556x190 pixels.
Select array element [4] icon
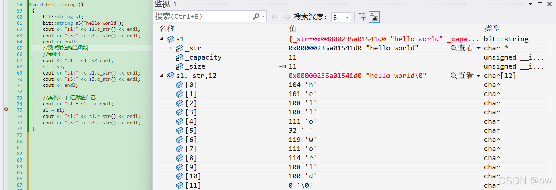(x=180, y=121)
